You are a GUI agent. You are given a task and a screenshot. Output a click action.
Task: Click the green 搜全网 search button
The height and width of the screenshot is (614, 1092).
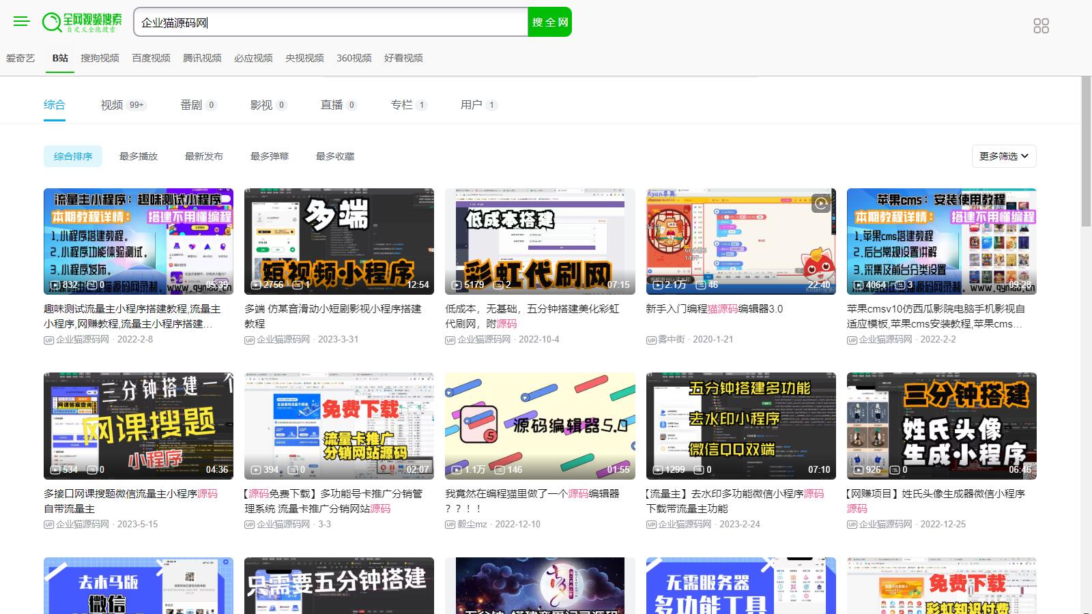click(549, 22)
